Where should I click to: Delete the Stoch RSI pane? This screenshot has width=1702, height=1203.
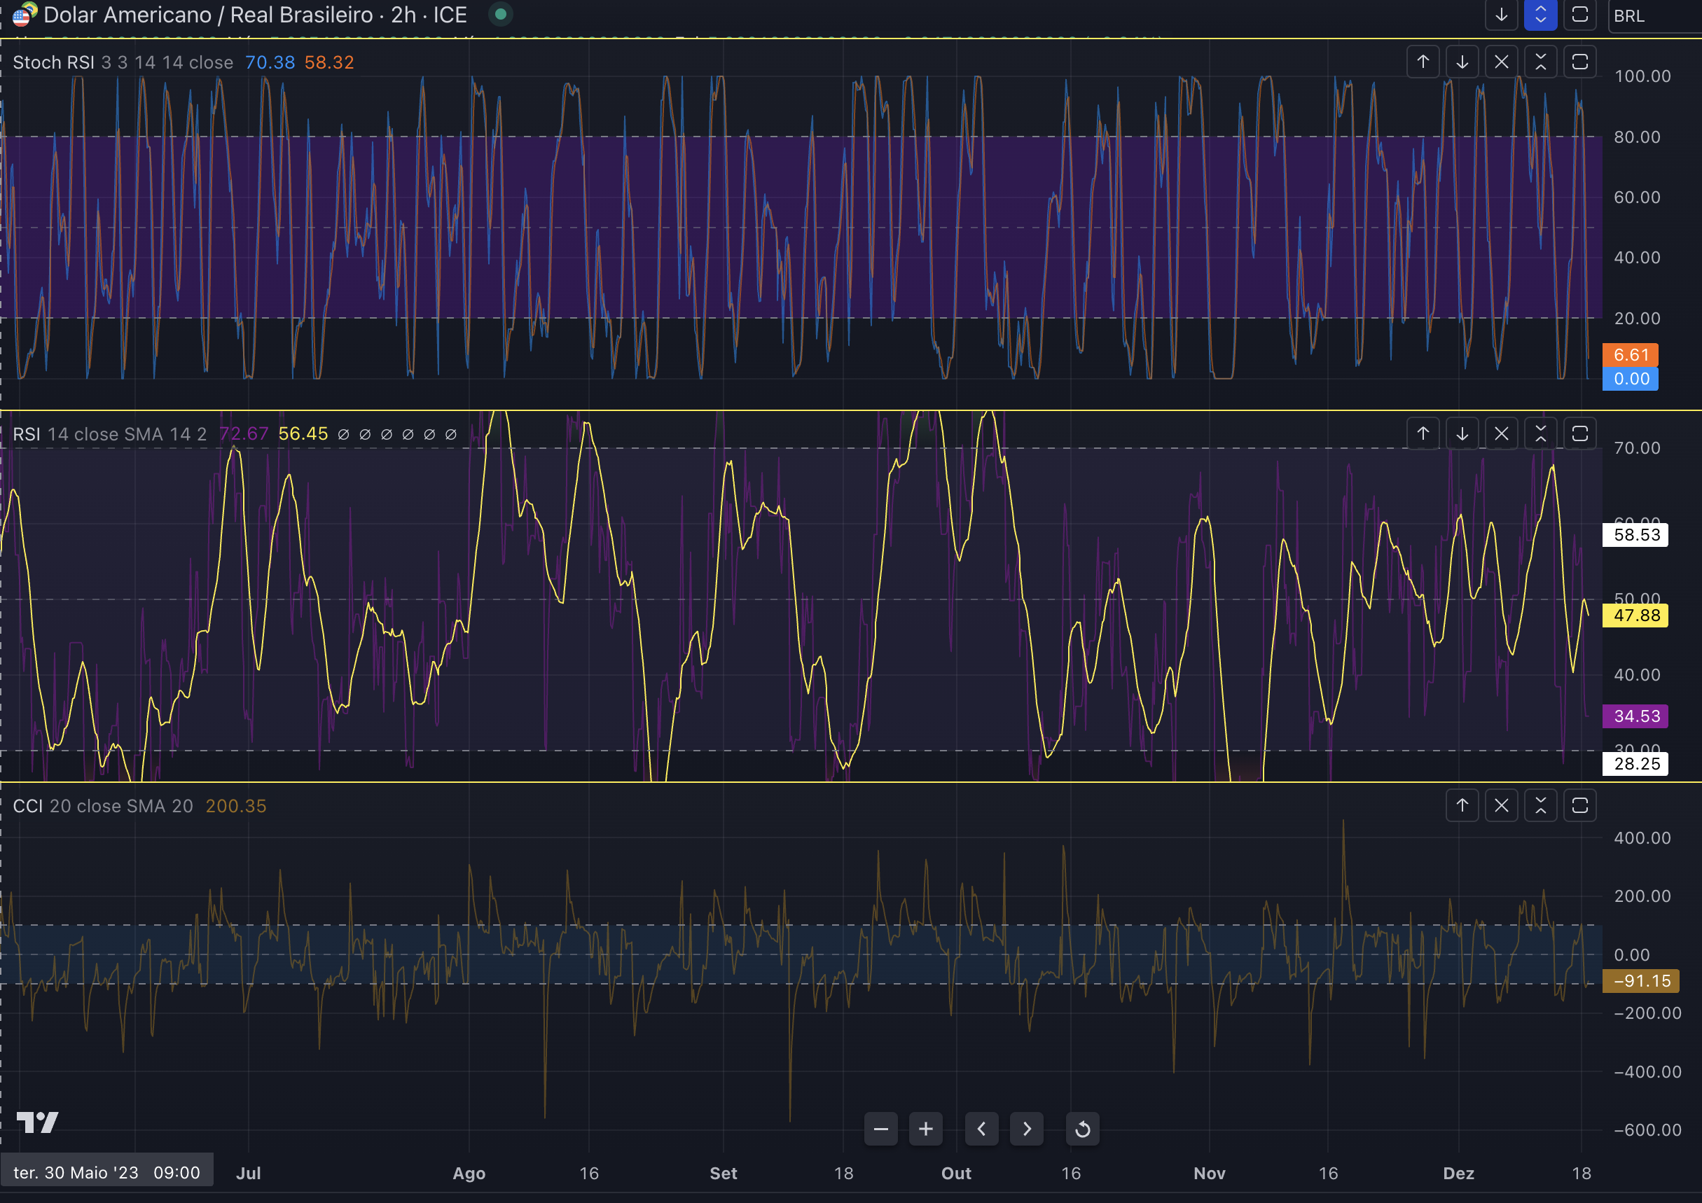click(x=1501, y=62)
